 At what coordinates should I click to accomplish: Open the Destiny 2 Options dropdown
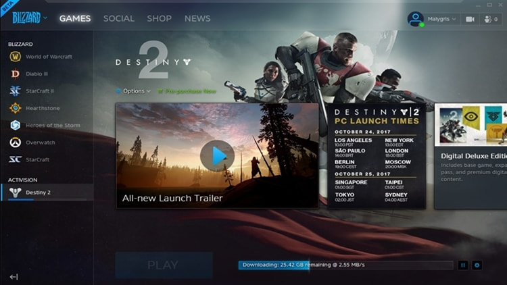pyautogui.click(x=133, y=90)
